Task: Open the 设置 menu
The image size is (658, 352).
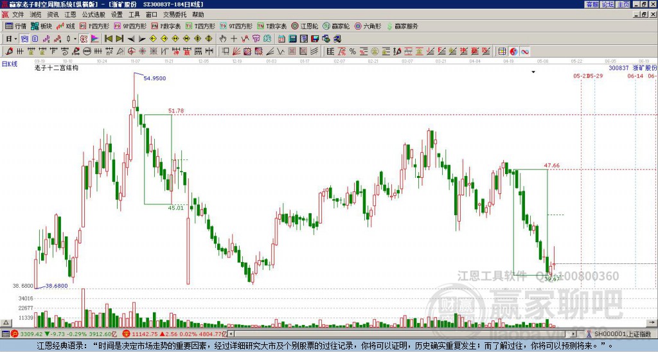Action: coord(117,15)
